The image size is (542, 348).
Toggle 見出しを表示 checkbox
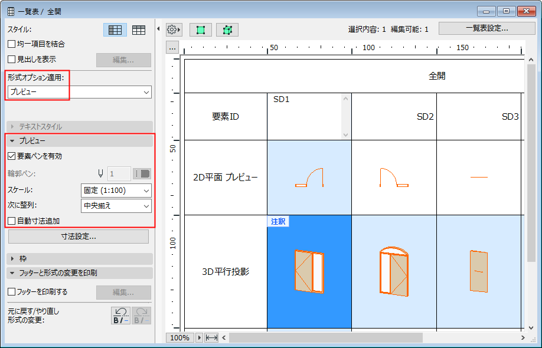point(11,60)
